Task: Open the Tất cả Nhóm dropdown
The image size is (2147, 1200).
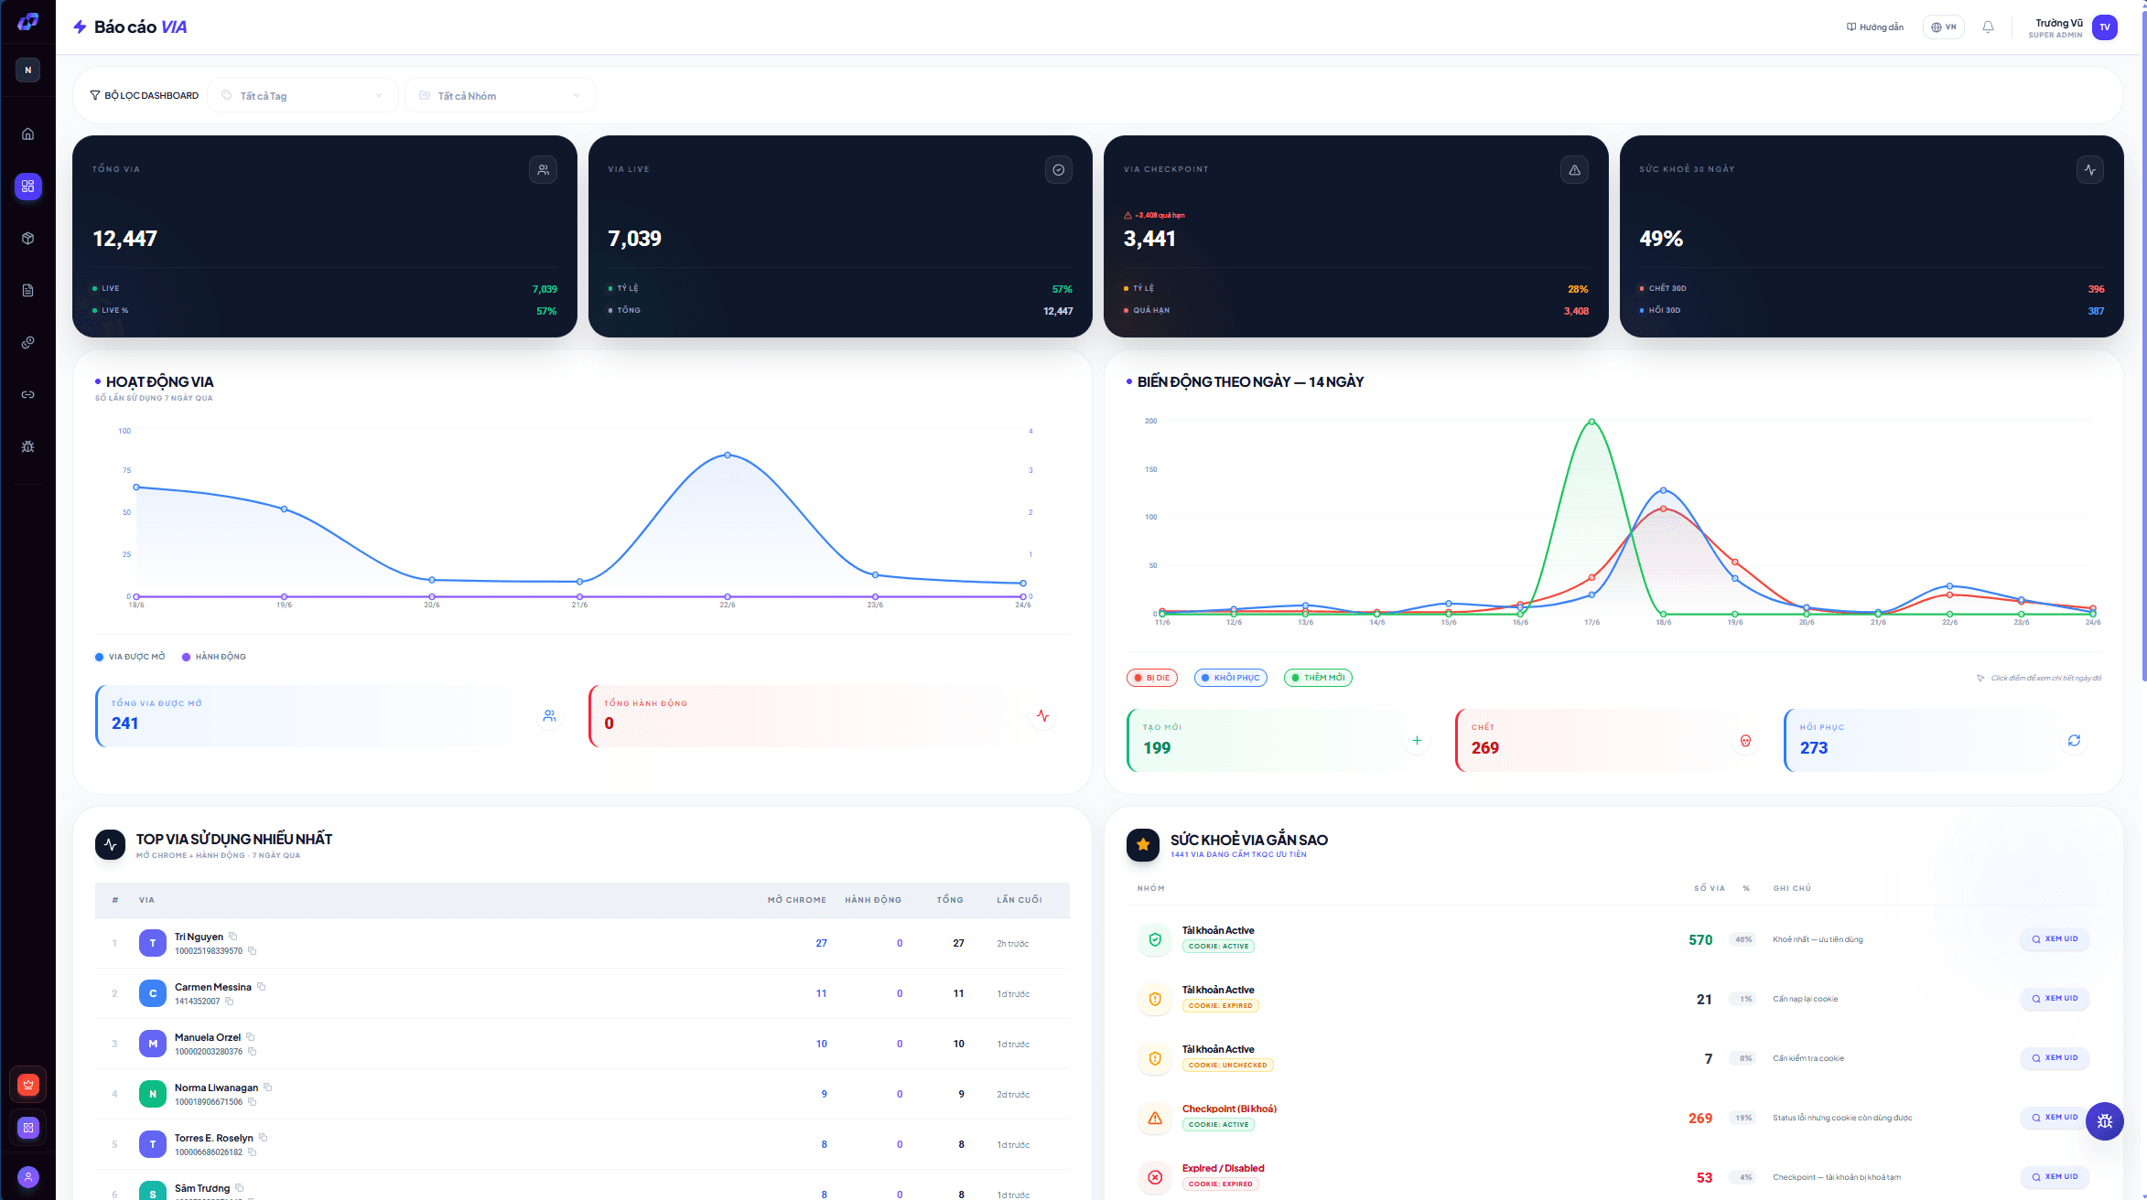Action: pyautogui.click(x=501, y=96)
